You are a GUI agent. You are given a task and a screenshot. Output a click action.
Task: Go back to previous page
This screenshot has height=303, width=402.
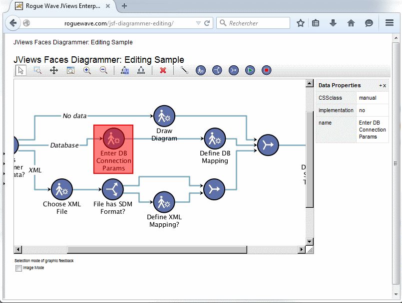pyautogui.click(x=13, y=23)
